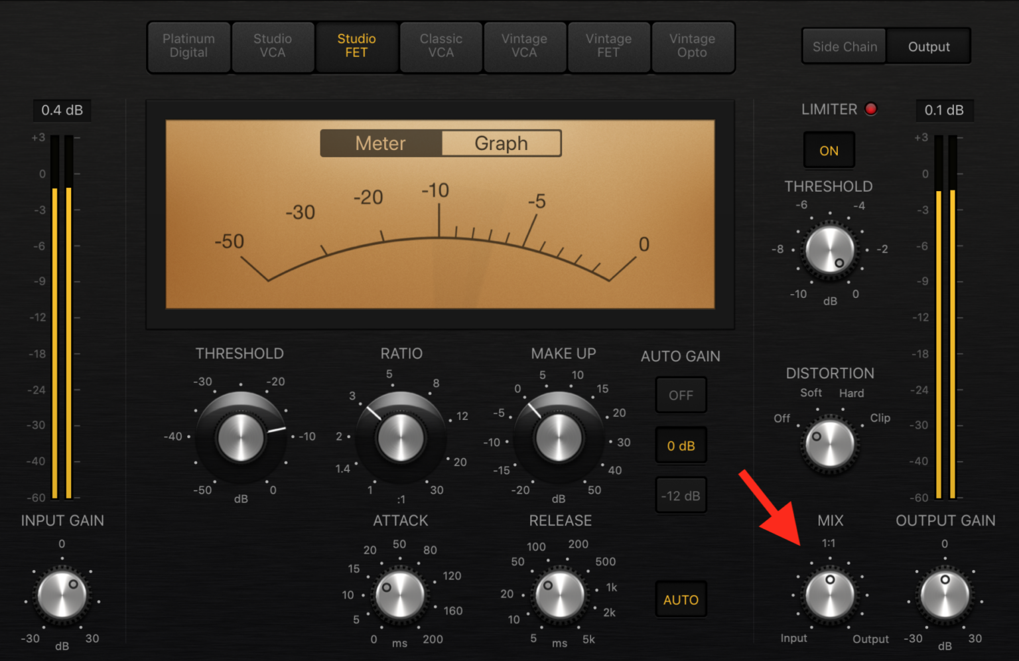Switch display to Graph view
The width and height of the screenshot is (1019, 661).
click(x=501, y=143)
